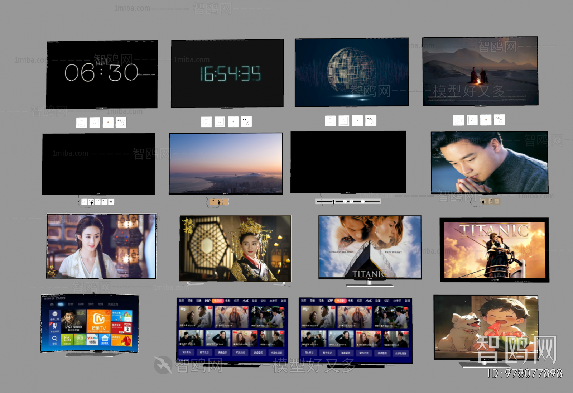The height and width of the screenshot is (393, 573).
Task: Click the briefcase icon in ZNDS tab bar
Action: tap(52, 304)
